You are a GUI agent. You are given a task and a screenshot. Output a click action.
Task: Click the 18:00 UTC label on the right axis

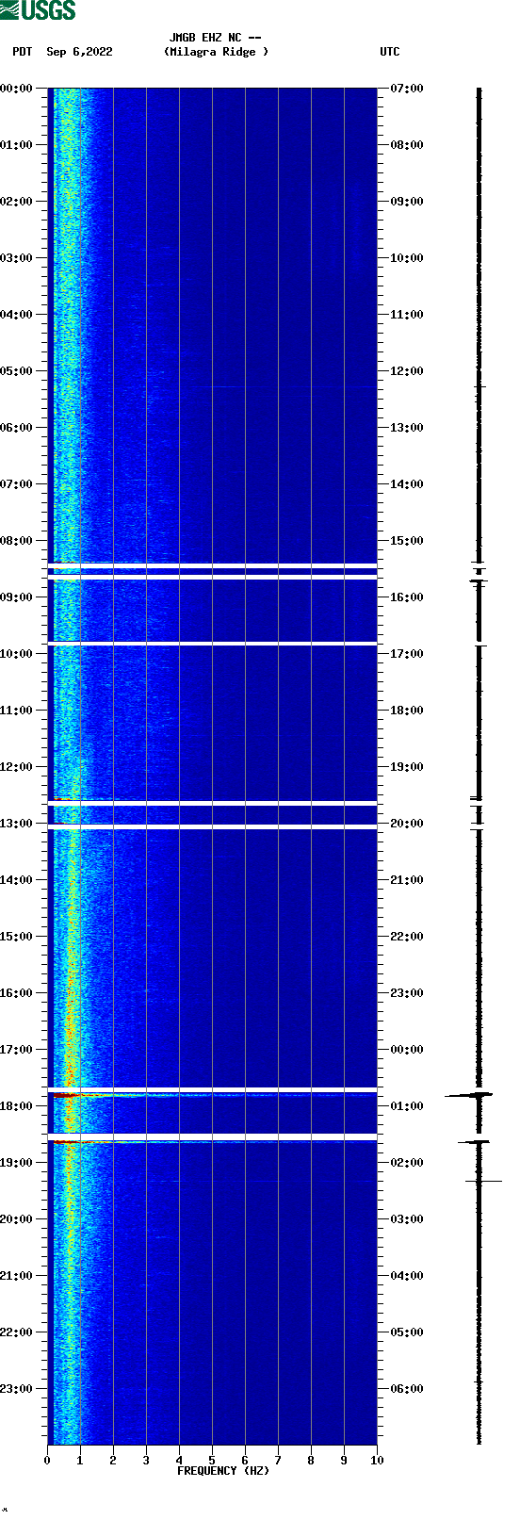pyautogui.click(x=407, y=711)
